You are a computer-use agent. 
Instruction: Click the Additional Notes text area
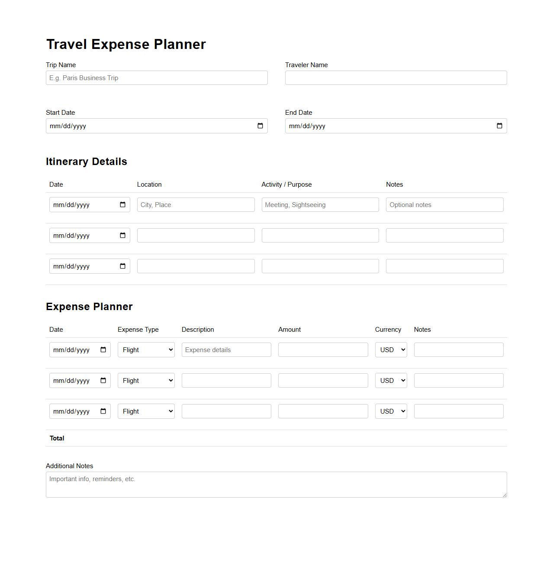point(276,484)
